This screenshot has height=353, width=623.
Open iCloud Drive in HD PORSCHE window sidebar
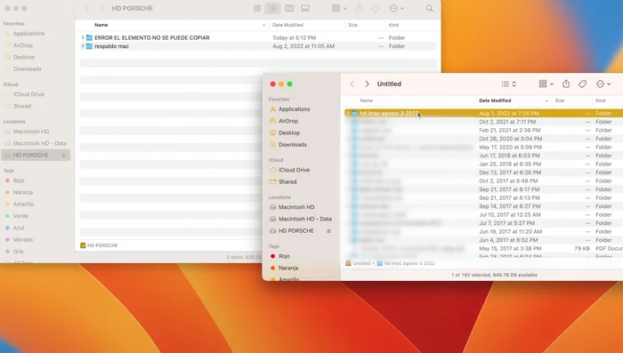click(28, 94)
